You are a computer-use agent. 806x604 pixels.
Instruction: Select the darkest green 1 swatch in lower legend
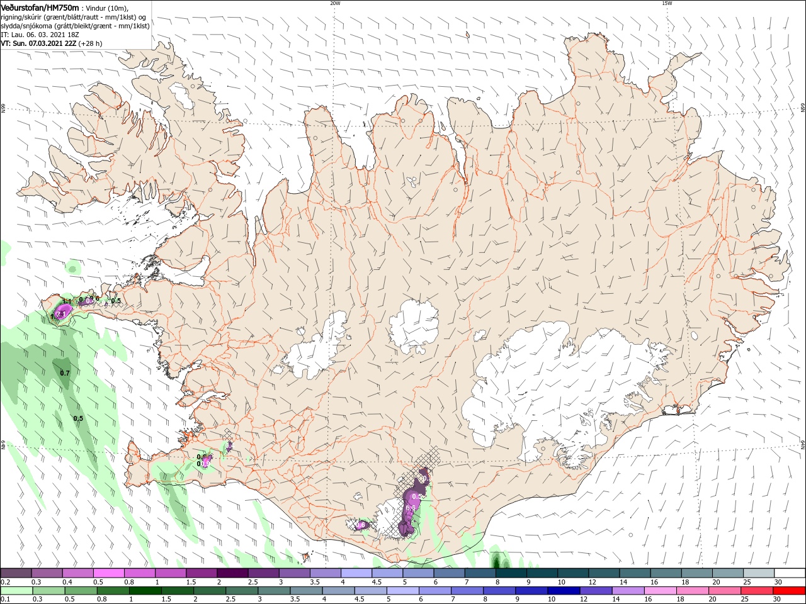pos(145,591)
